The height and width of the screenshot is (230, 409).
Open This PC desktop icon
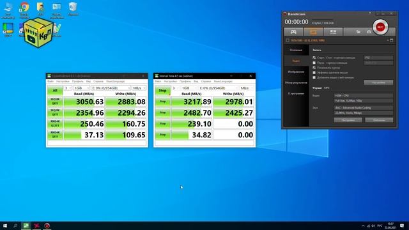point(8,10)
